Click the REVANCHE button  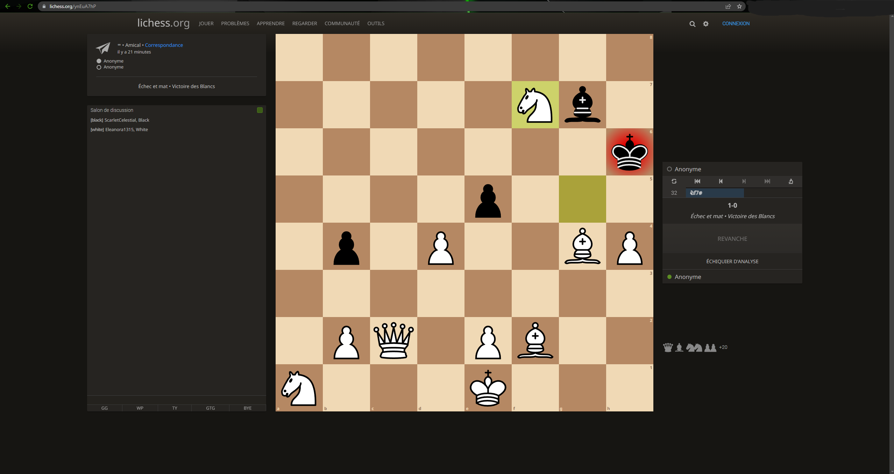tap(732, 239)
